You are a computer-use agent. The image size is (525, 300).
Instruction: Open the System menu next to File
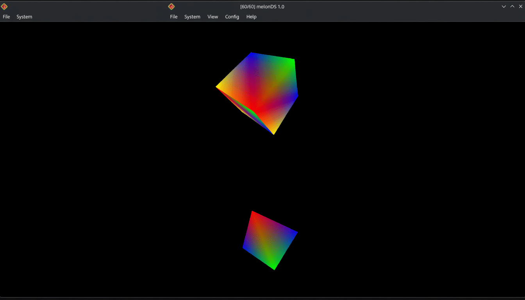click(x=192, y=16)
